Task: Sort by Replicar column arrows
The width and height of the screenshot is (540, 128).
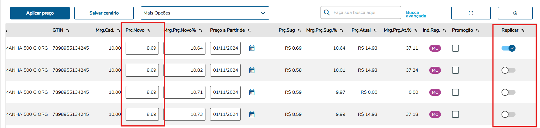Action: coord(523,30)
